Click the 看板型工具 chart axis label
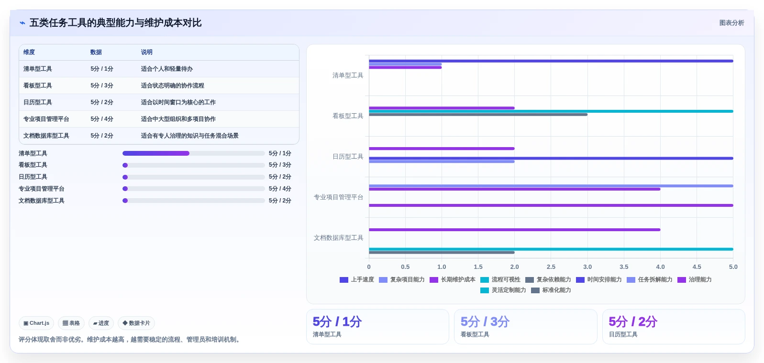 tap(348, 116)
